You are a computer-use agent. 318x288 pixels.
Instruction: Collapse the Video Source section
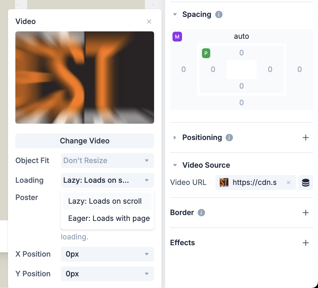click(x=175, y=165)
